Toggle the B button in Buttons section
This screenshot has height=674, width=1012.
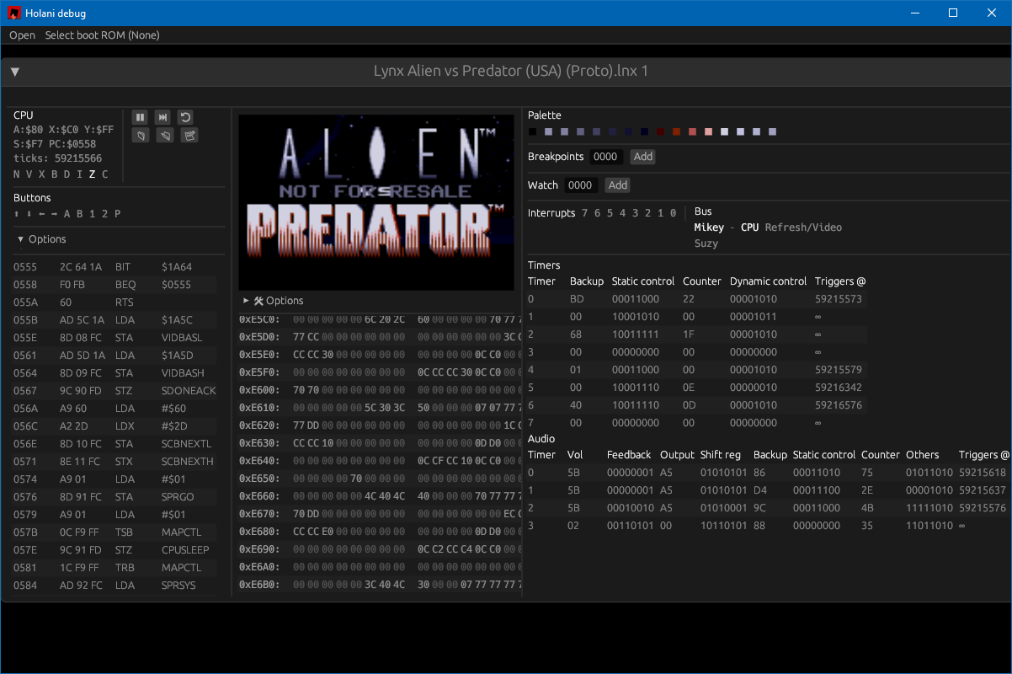click(80, 214)
